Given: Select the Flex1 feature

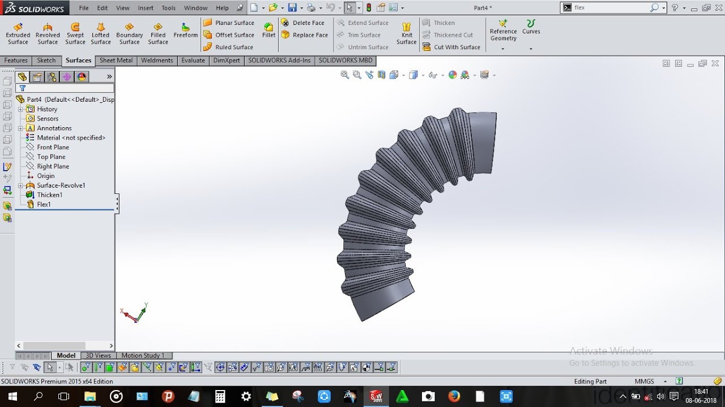Looking at the screenshot, I should click(39, 205).
